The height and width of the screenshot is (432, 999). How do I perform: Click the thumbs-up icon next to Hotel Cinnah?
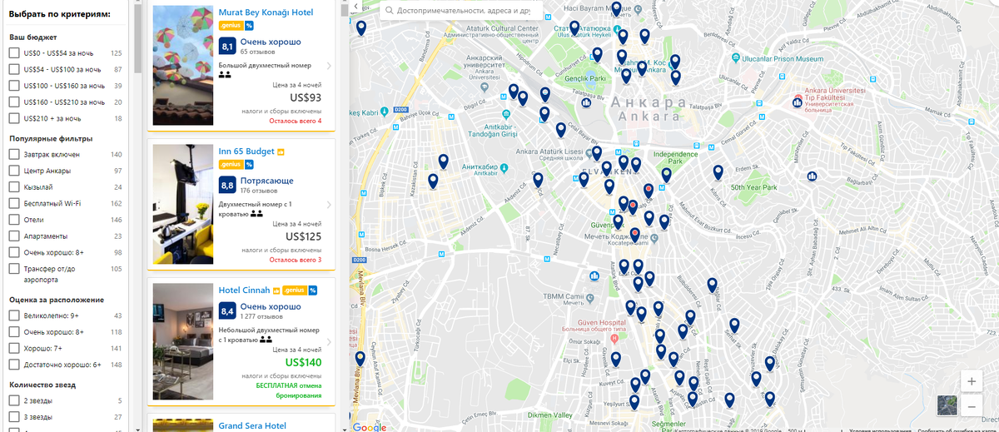[x=276, y=290]
